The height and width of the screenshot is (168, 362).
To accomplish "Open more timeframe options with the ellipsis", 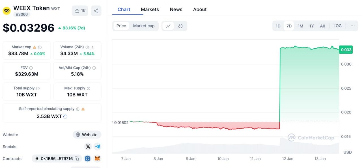I will pos(352,26).
